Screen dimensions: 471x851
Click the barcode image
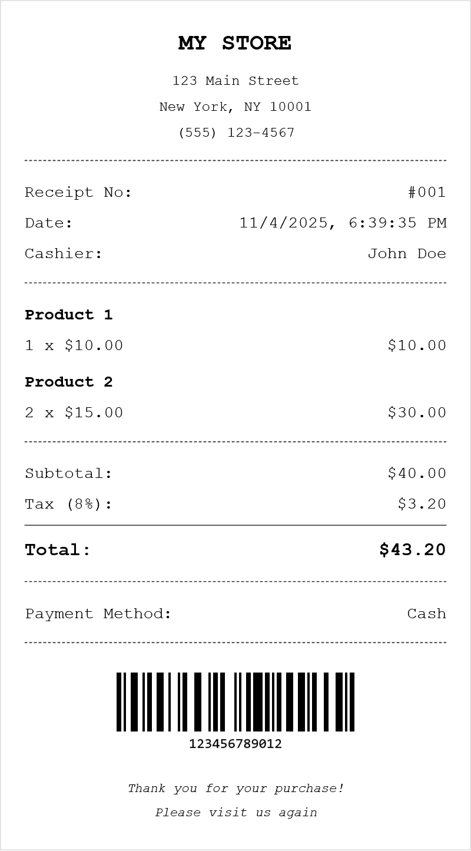[235, 701]
